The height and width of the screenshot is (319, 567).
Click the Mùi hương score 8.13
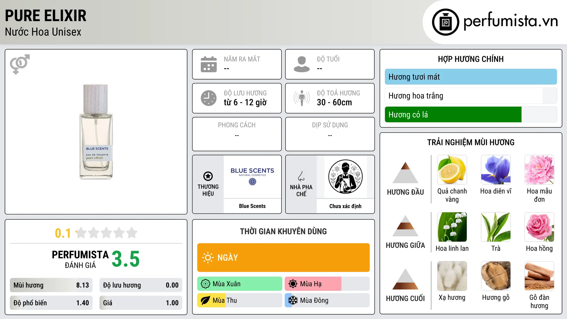click(51, 285)
